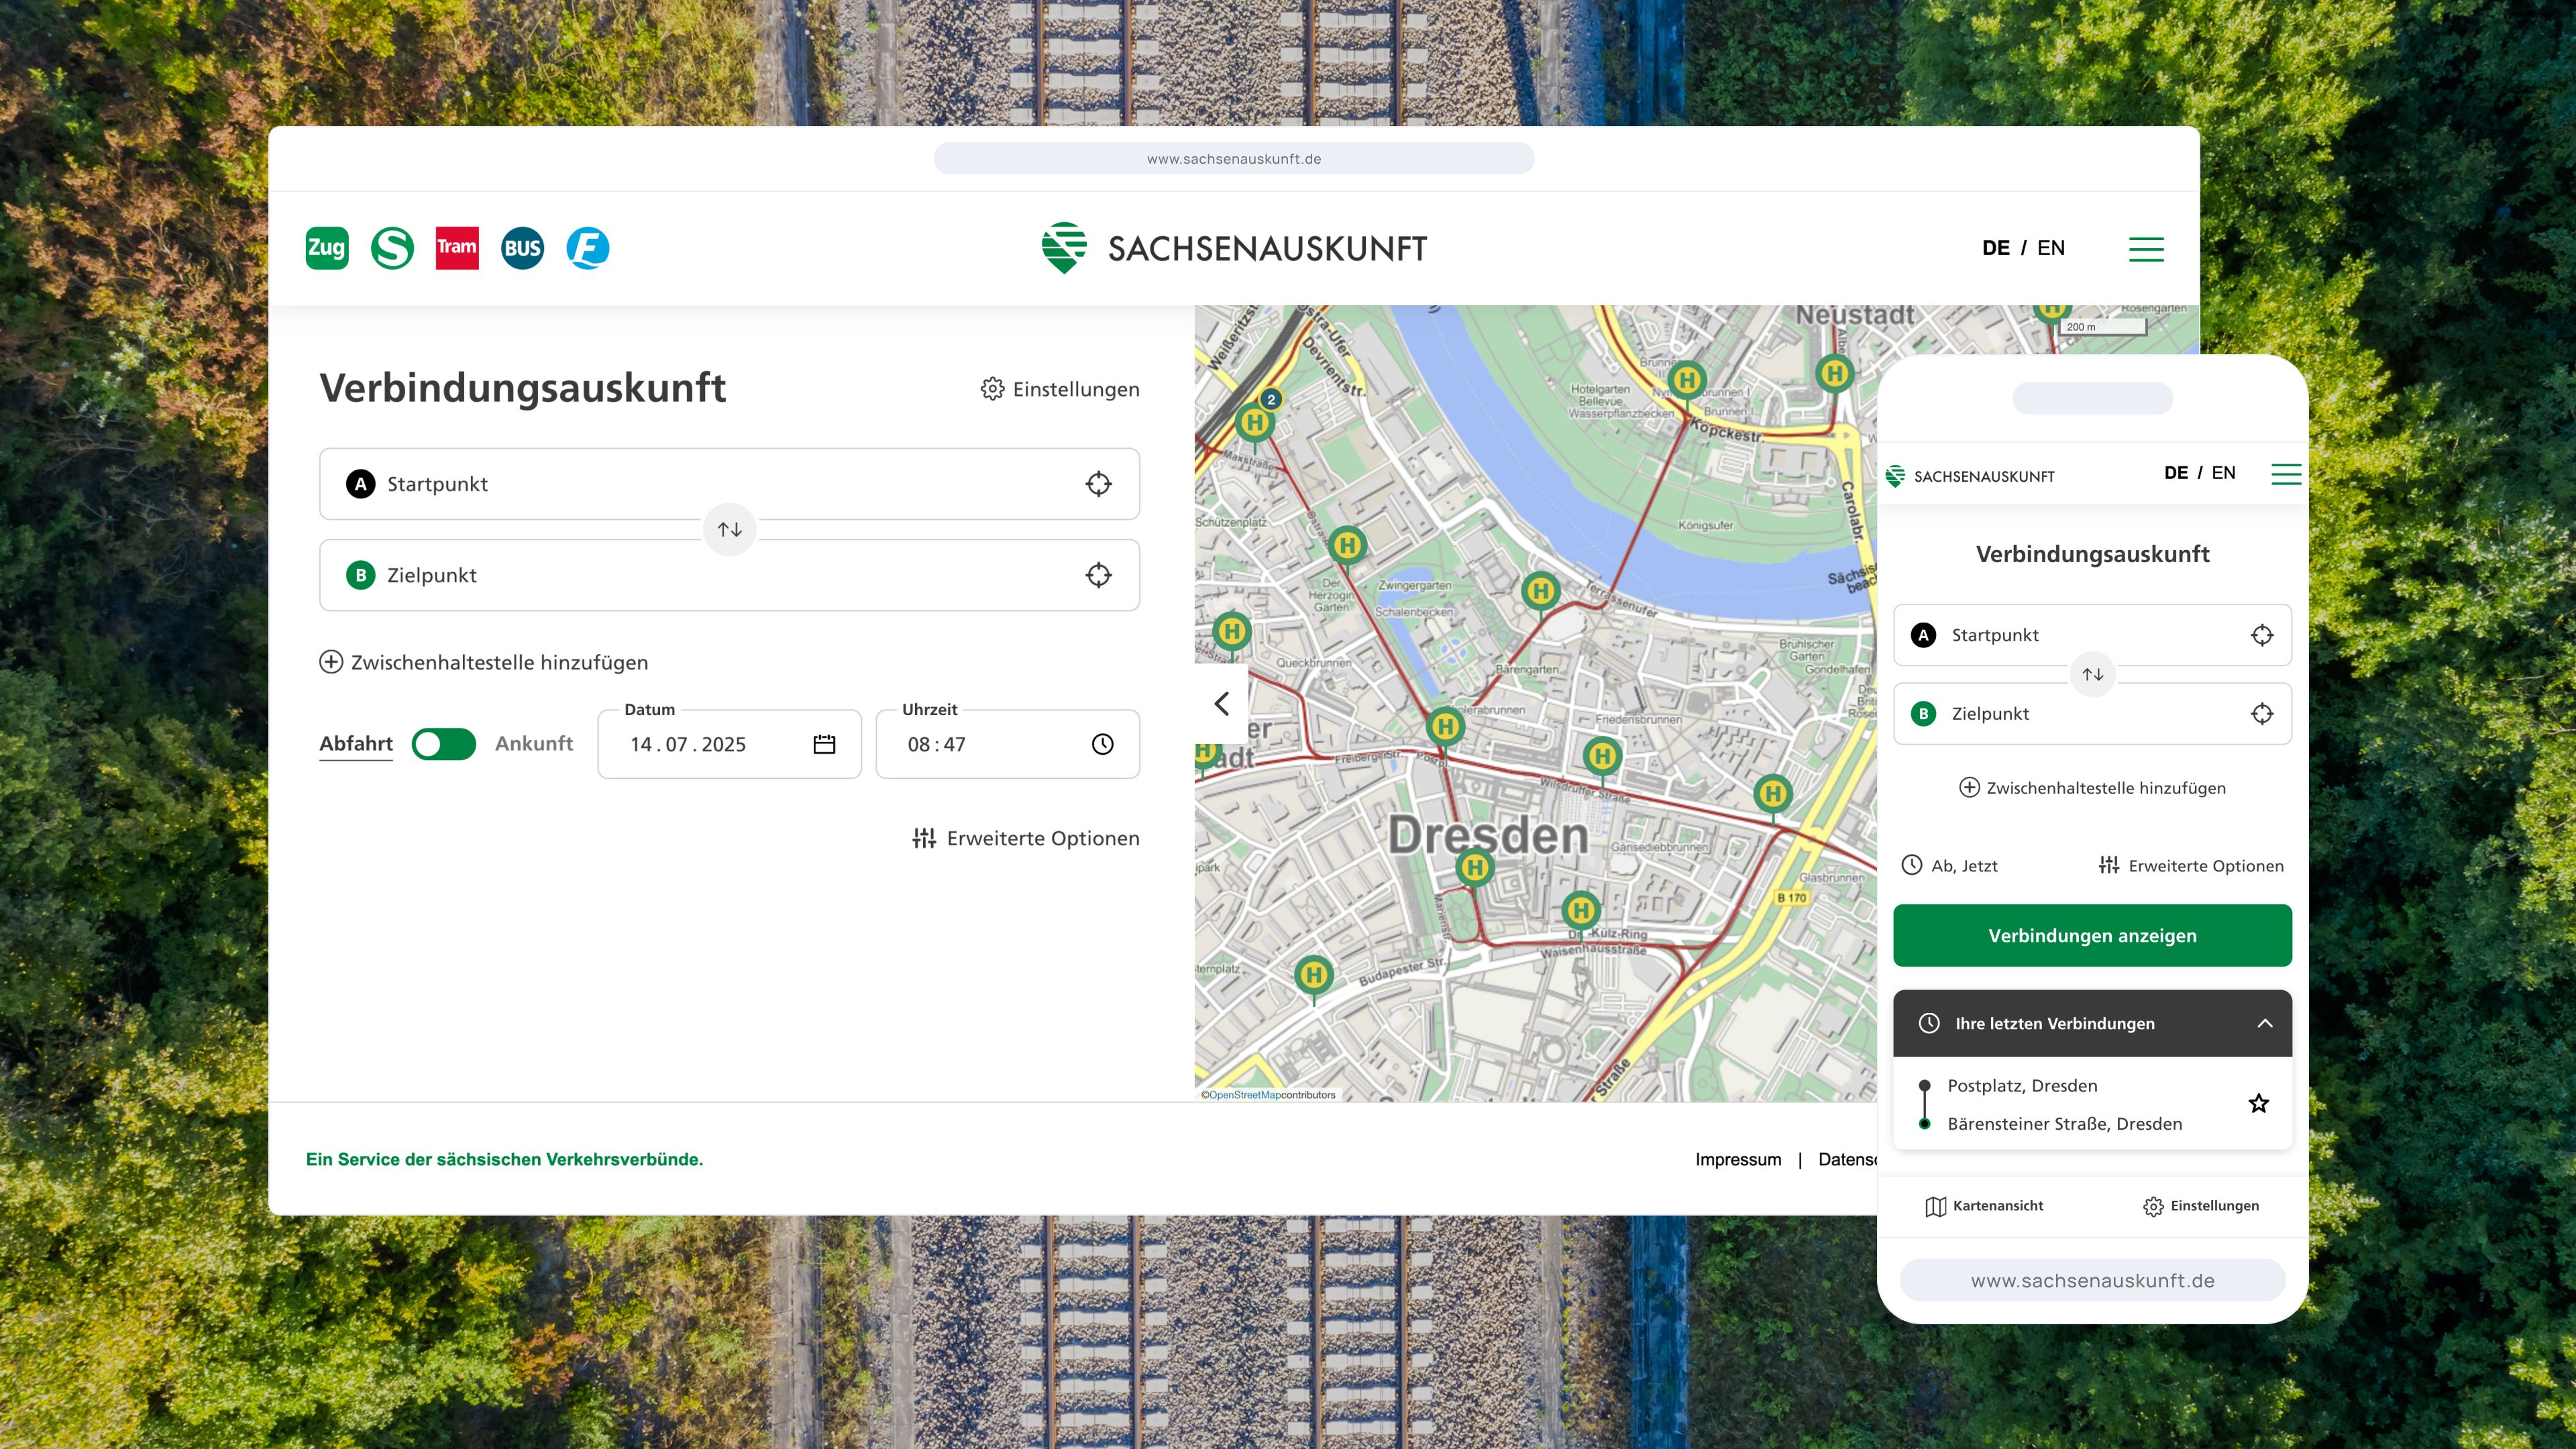This screenshot has height=1449, width=2576.
Task: Select the Ankunft option
Action: tap(533, 744)
